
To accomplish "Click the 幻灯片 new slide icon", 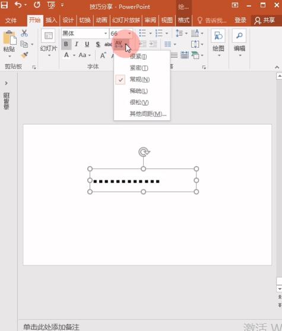I will 49,36.
